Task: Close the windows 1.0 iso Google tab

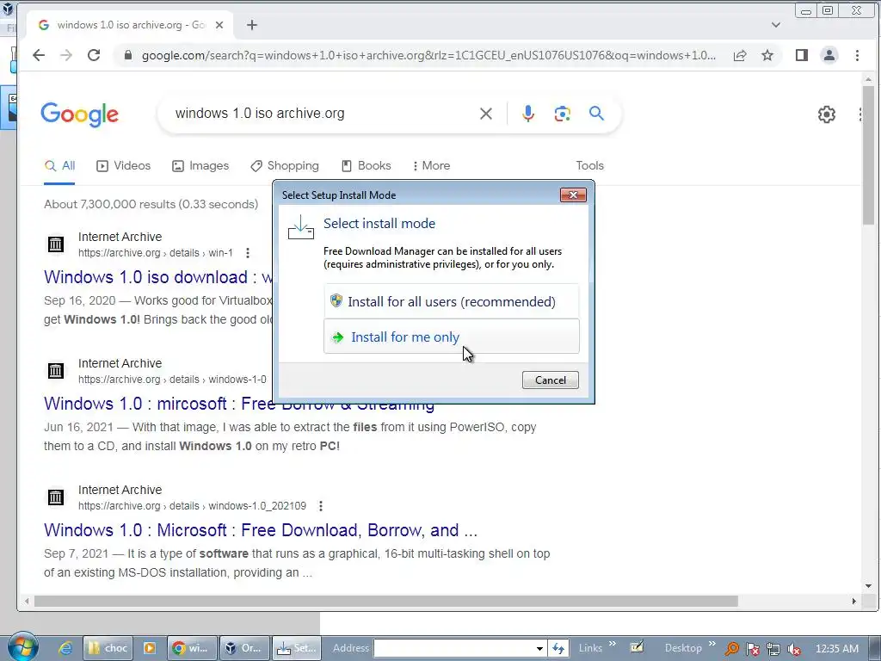Action: 219,25
